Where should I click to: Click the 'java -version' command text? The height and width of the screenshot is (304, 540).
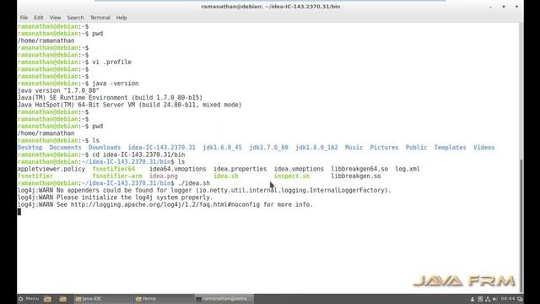coord(116,84)
